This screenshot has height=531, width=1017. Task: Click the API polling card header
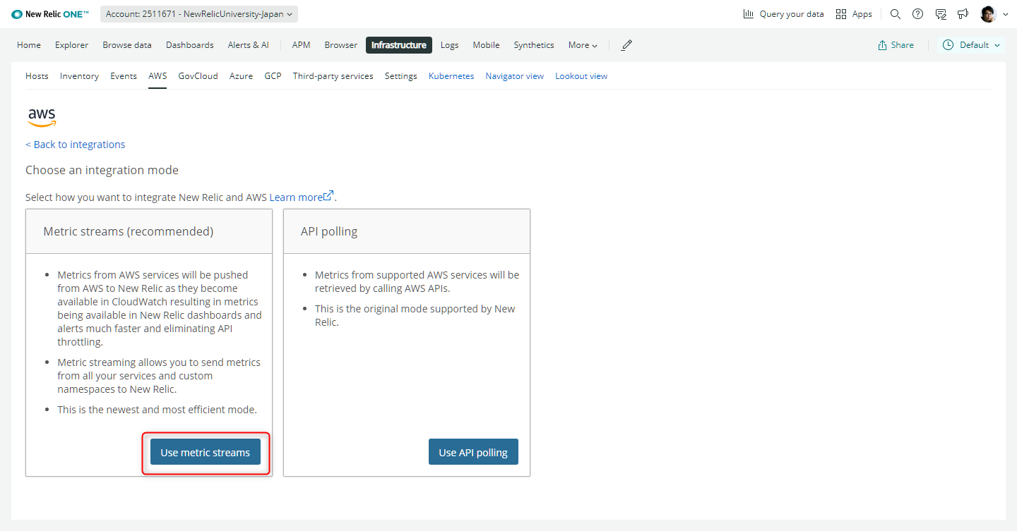(x=407, y=231)
